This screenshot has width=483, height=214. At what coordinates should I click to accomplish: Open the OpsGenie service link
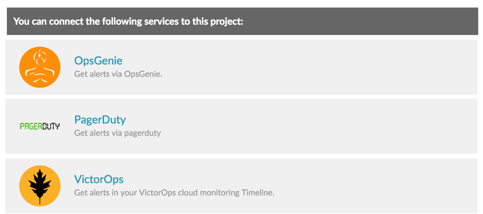tap(98, 61)
